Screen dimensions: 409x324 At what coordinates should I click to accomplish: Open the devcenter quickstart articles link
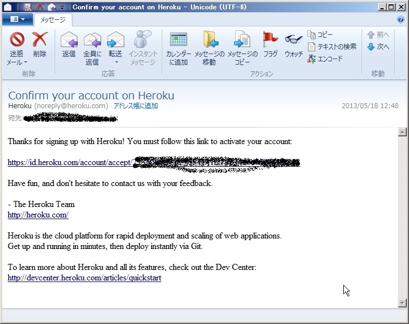click(84, 278)
